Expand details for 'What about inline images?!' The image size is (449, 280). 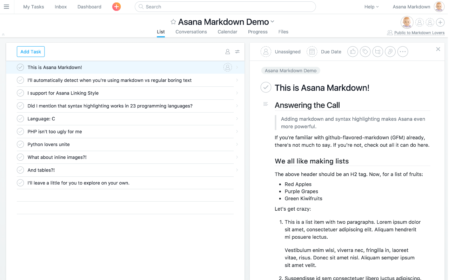[x=237, y=157]
